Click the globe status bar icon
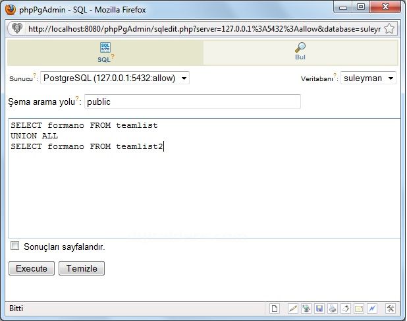Image resolution: width=407 pixels, height=321 pixels. (306, 308)
